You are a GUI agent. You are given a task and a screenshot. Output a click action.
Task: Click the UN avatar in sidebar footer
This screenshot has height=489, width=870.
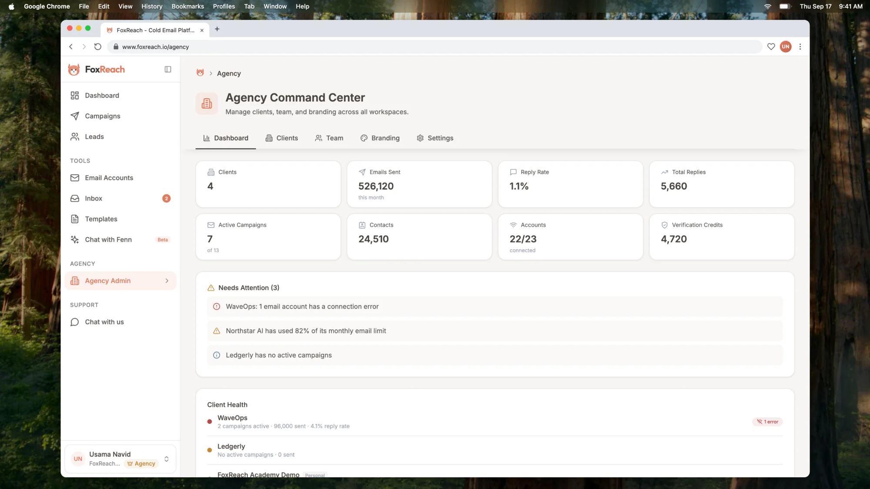(78, 459)
